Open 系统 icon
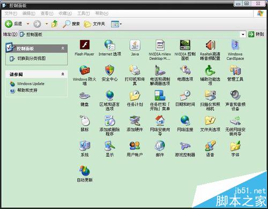Screen dimensions: 268x209 85,146
